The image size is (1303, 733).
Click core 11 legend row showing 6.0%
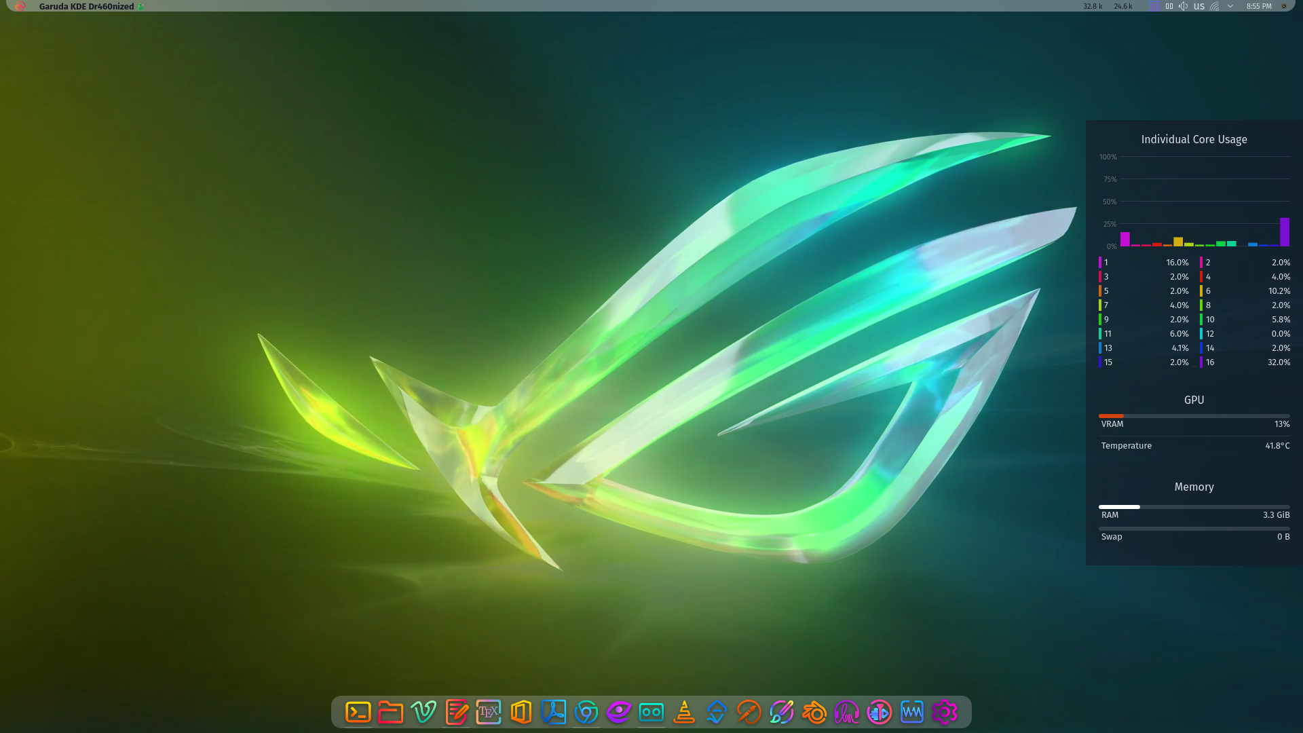click(x=1144, y=333)
